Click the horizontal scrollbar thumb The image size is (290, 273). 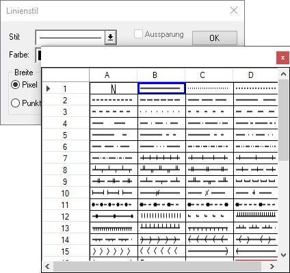pyautogui.click(x=157, y=266)
